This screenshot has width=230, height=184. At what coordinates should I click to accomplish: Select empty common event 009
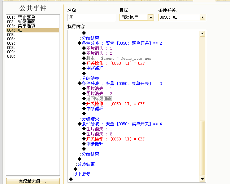click(x=33, y=52)
